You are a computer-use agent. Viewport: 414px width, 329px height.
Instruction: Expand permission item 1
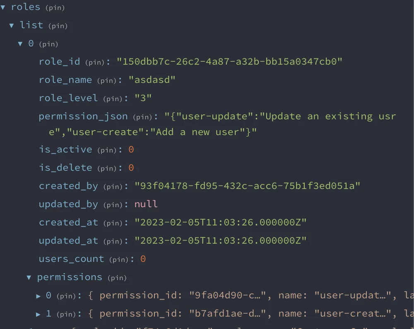point(39,314)
